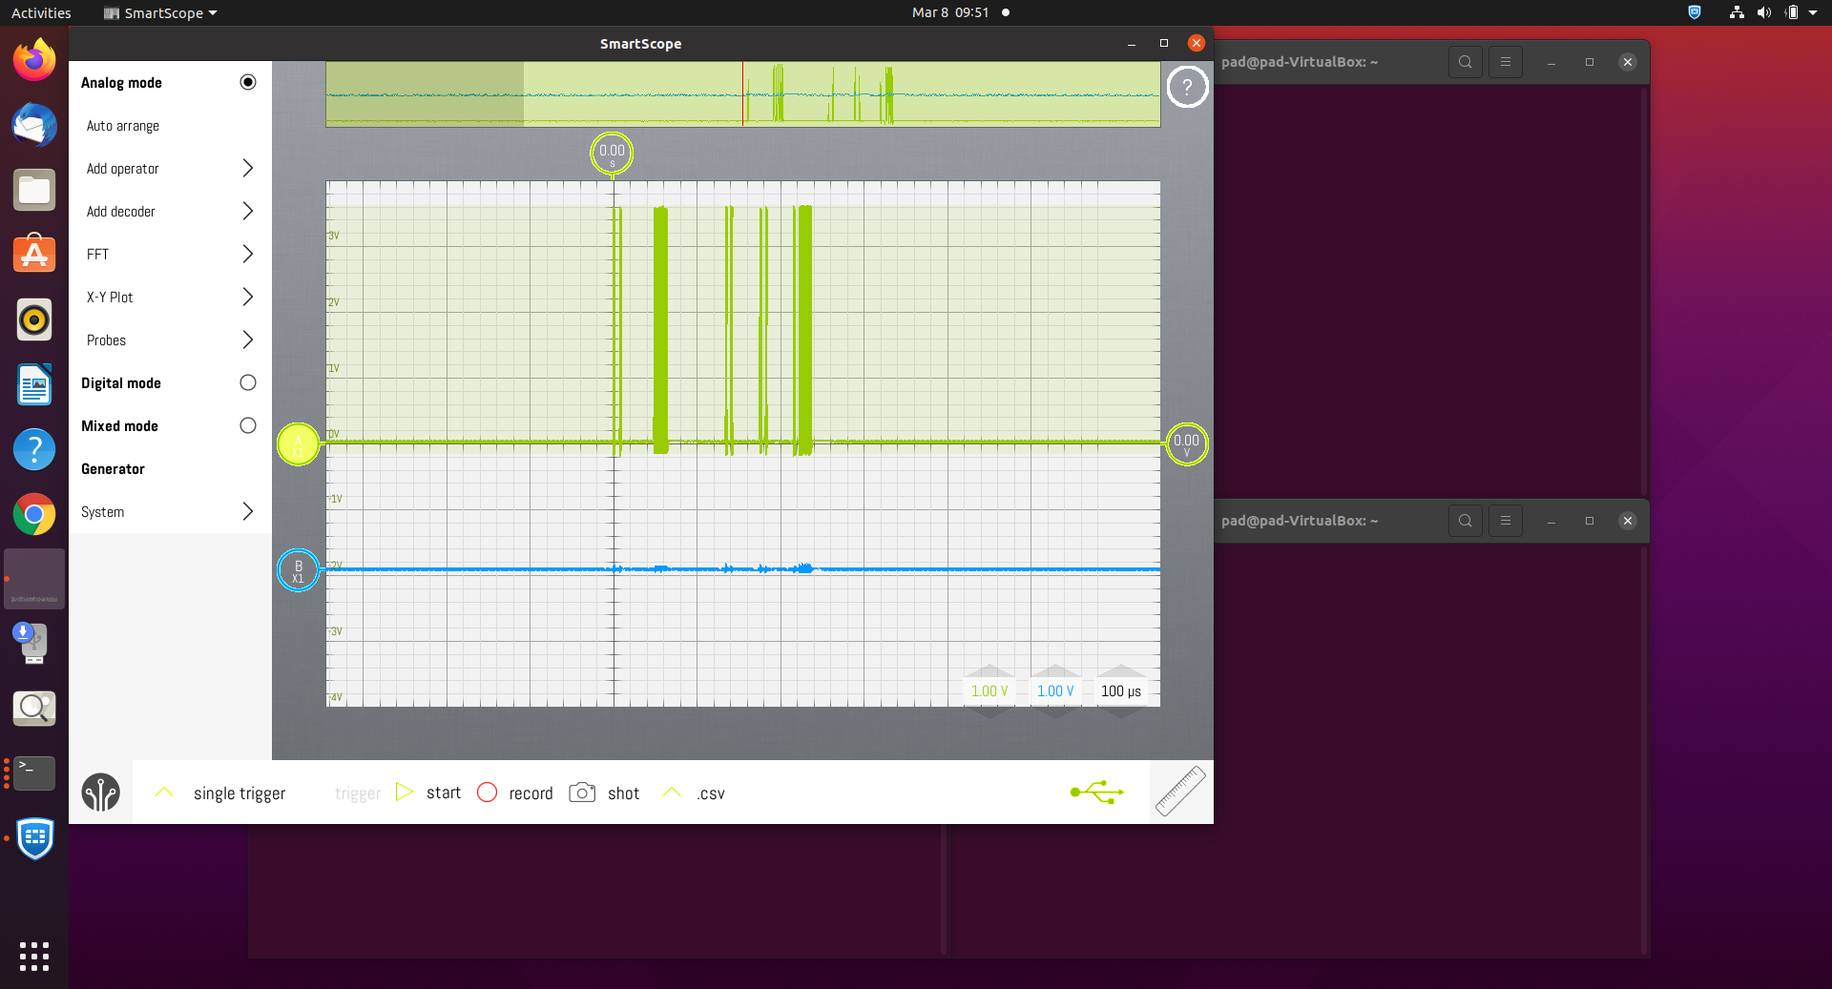Open measurement tools via the ruler icon
This screenshot has width=1832, height=989.
coord(1180,791)
